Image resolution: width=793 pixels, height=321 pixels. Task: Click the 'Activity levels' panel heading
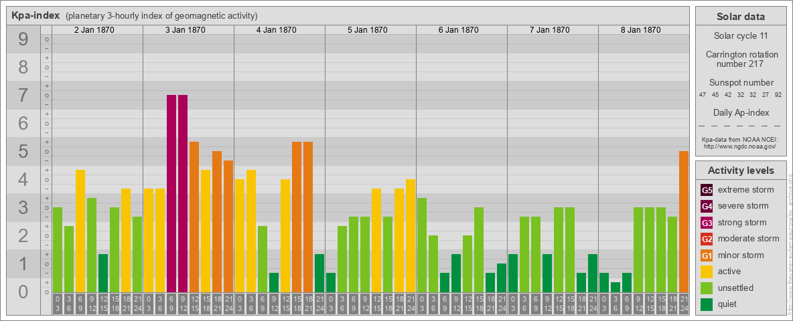(x=741, y=171)
